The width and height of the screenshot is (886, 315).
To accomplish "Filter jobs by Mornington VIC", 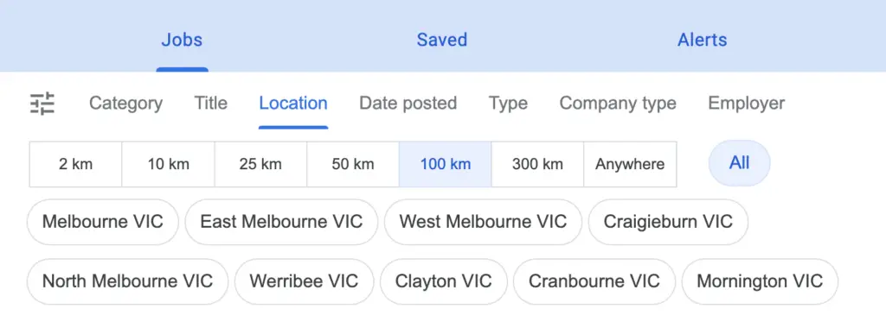I will (760, 281).
